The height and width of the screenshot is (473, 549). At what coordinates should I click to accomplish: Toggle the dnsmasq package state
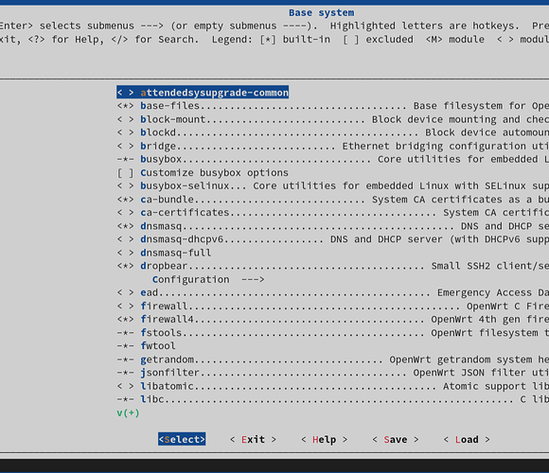(125, 226)
